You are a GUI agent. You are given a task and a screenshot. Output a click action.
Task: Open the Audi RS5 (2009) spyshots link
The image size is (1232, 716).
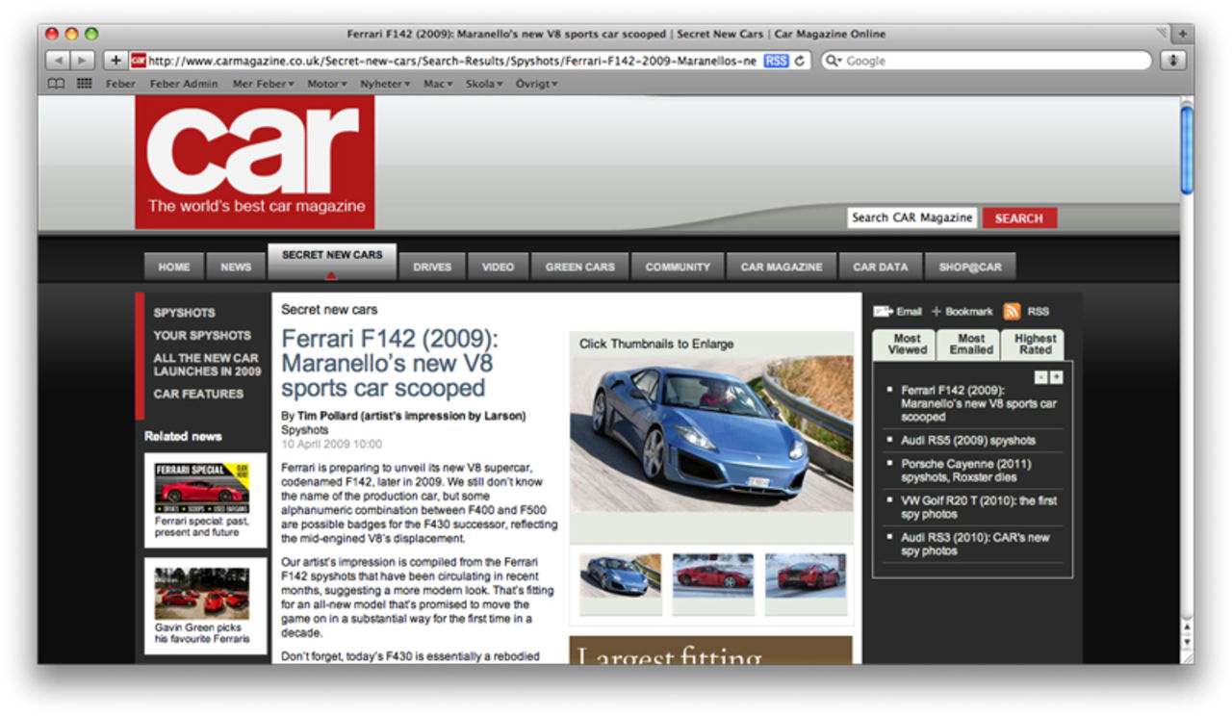(x=969, y=438)
